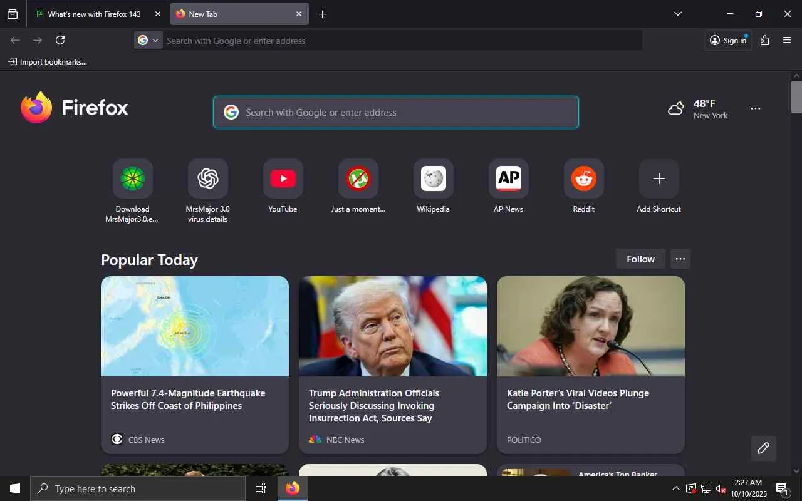Click the cloud weather icon
The image size is (802, 501).
coord(676,109)
